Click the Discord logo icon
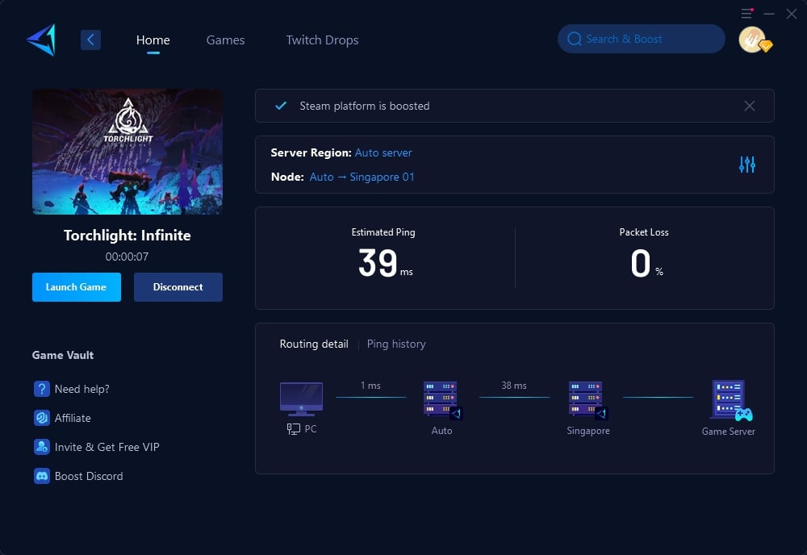This screenshot has height=555, width=807. coord(42,476)
